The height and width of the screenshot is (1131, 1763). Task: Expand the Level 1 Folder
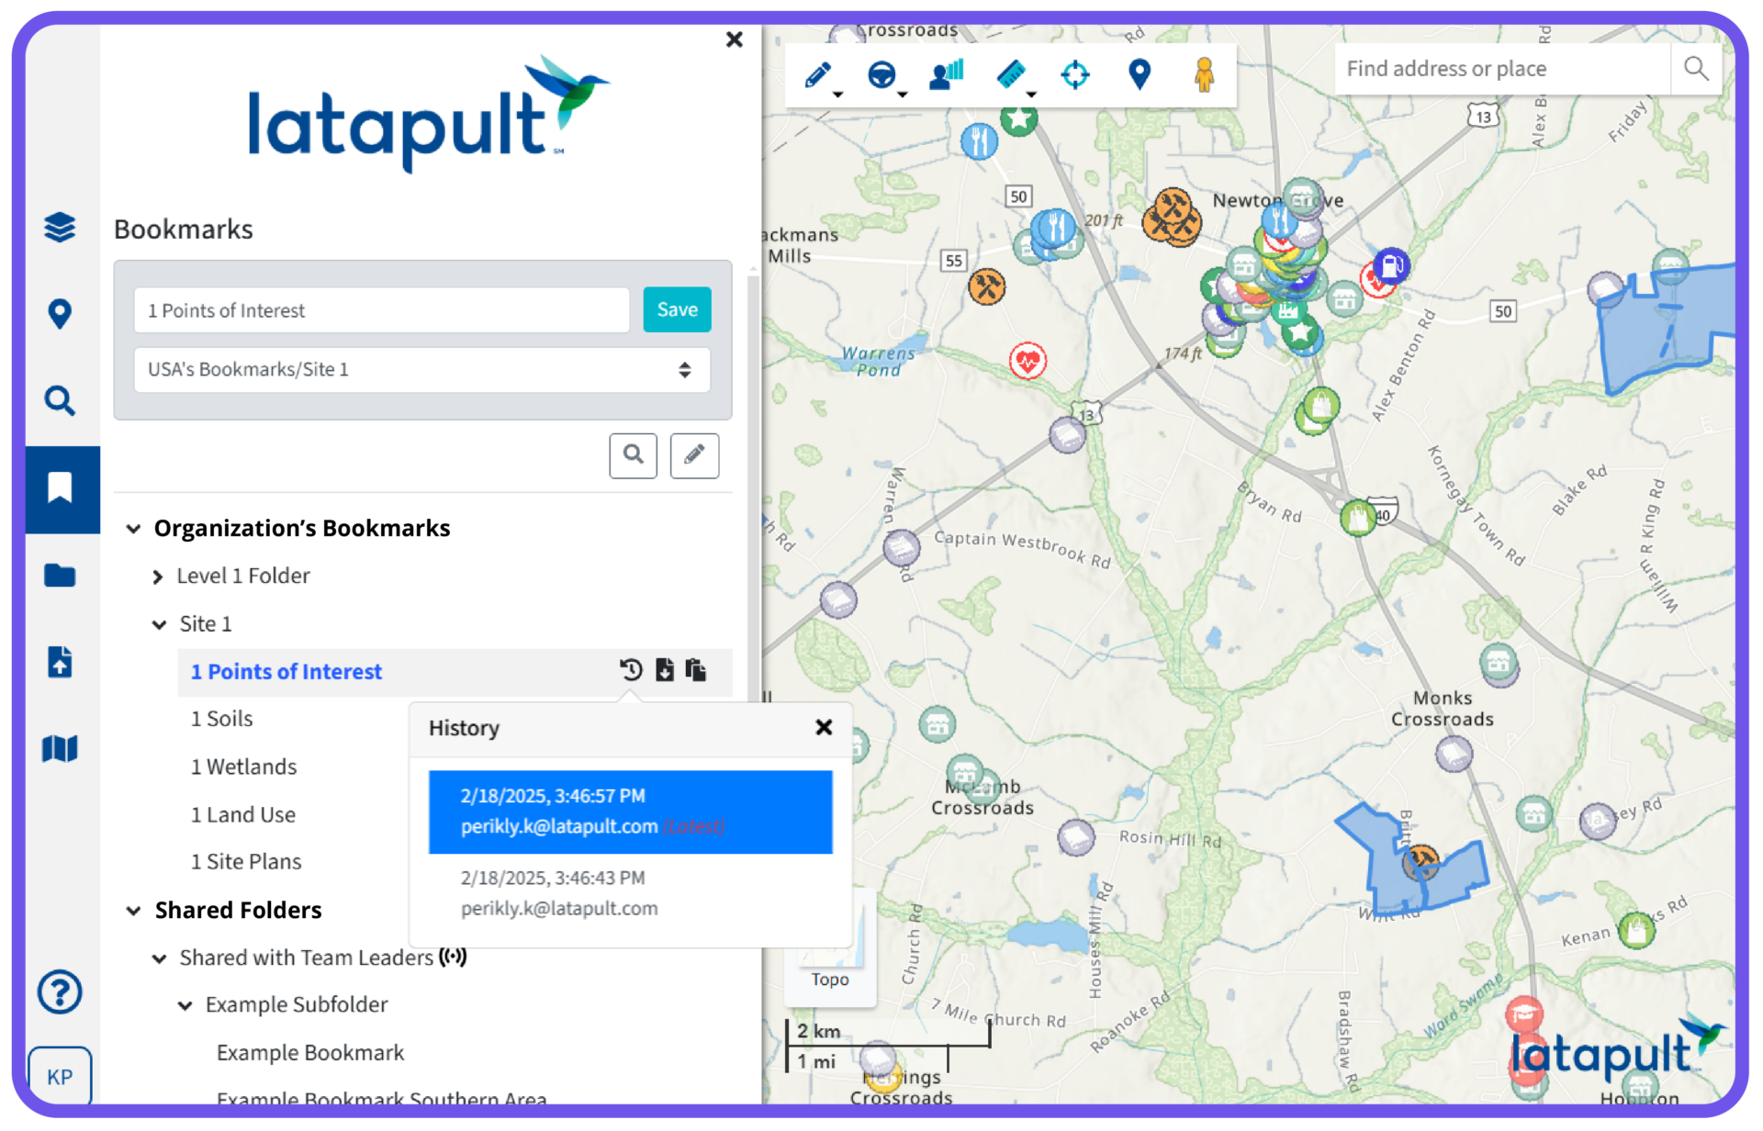tap(158, 577)
